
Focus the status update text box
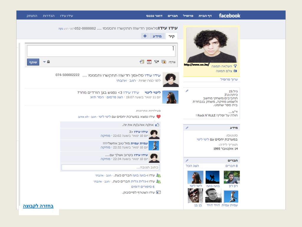[101, 51]
